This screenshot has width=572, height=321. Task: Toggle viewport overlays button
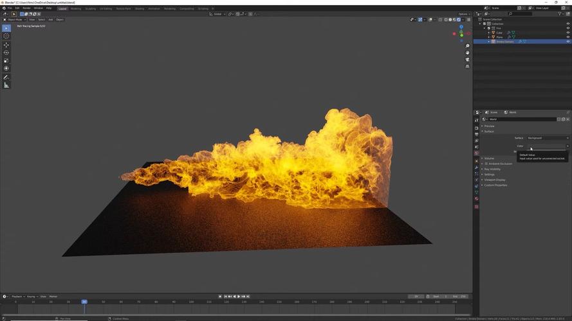tap(430, 20)
